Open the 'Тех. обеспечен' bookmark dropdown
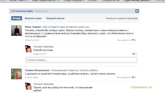 (46, 1)
